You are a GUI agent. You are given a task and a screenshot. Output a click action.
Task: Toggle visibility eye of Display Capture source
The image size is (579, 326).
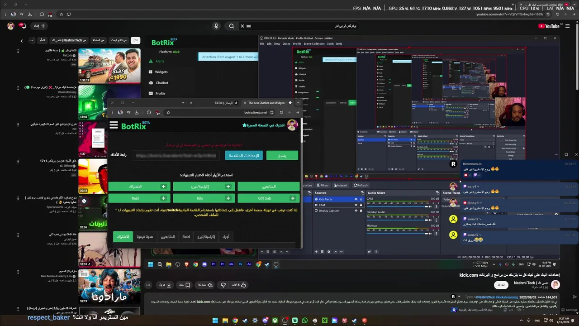[356, 211]
